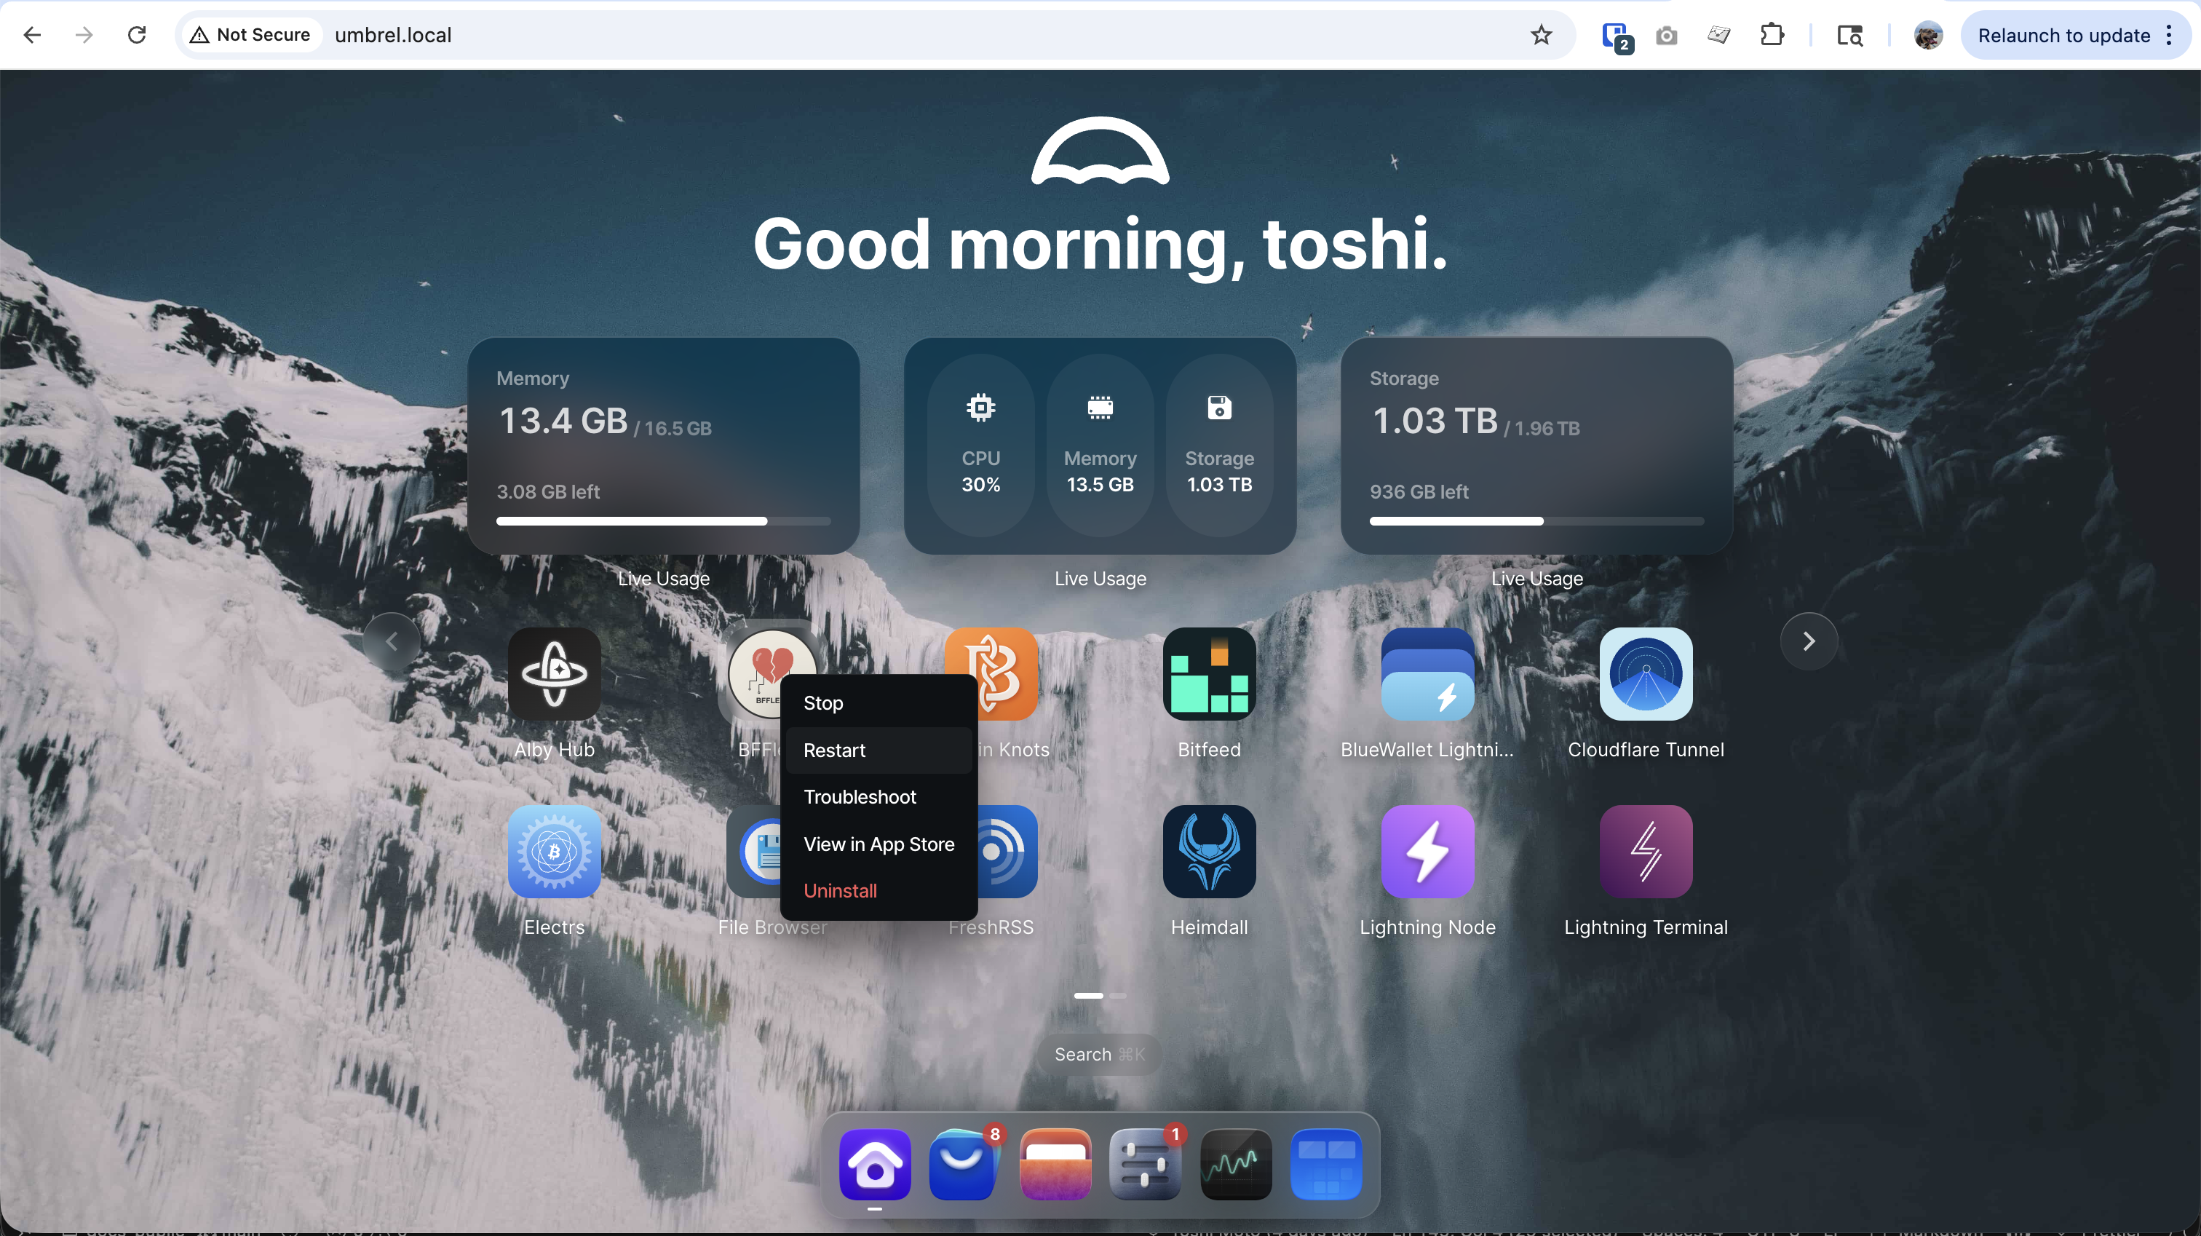Screen dimensions: 2201x1236
Task: Go to previous apps page arrow
Action: [392, 641]
